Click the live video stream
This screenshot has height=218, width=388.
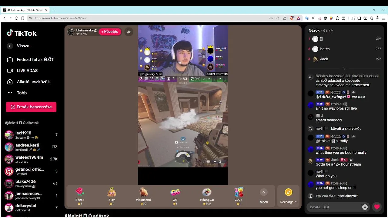[183, 105]
